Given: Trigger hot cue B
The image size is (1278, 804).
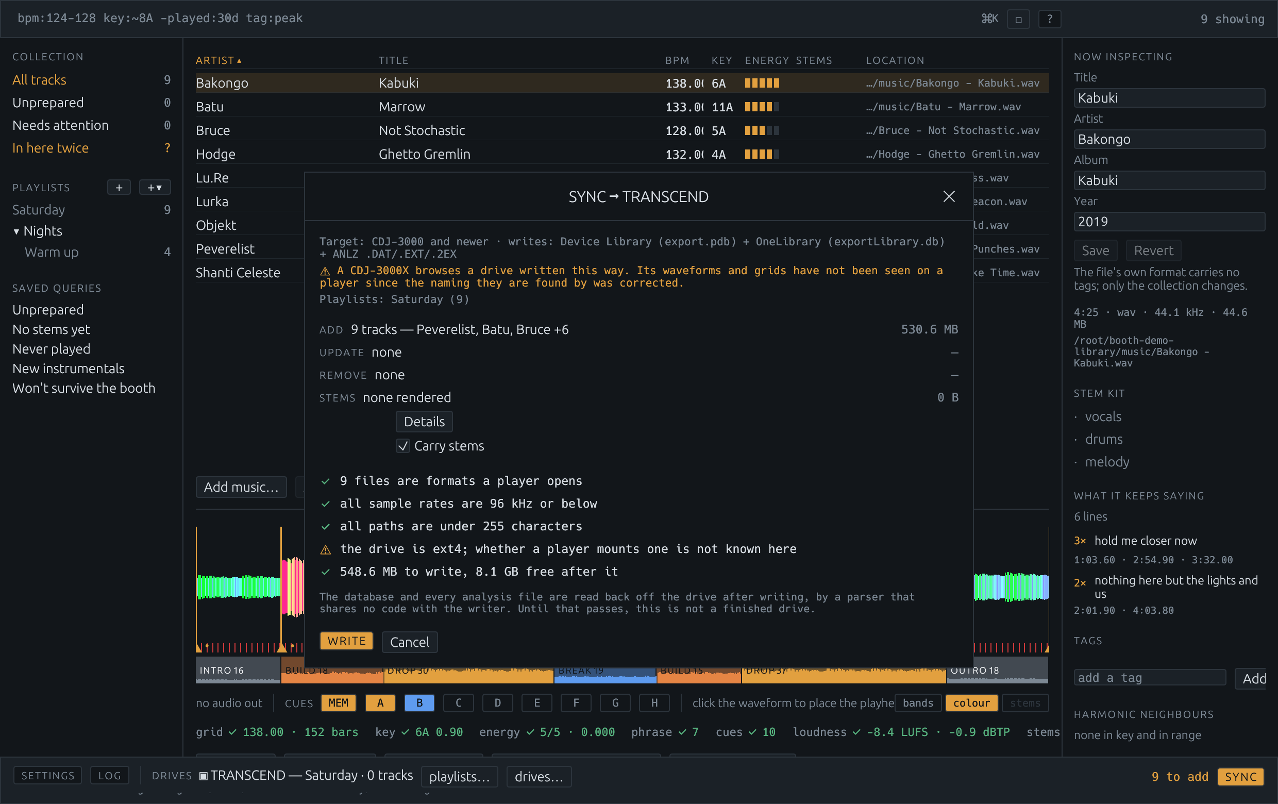Looking at the screenshot, I should coord(419,702).
